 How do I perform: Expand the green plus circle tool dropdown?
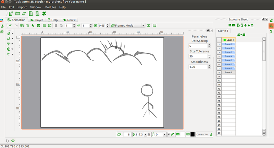[x=12, y=49]
